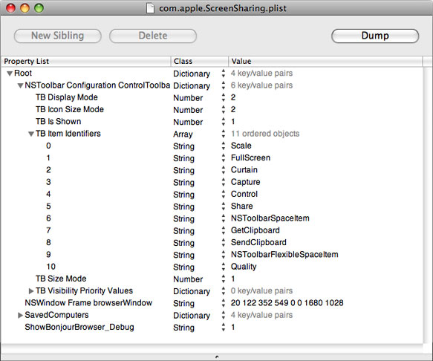The height and width of the screenshot is (361, 433).
Task: Open class stepper for TB Display Mode
Action: [223, 97]
